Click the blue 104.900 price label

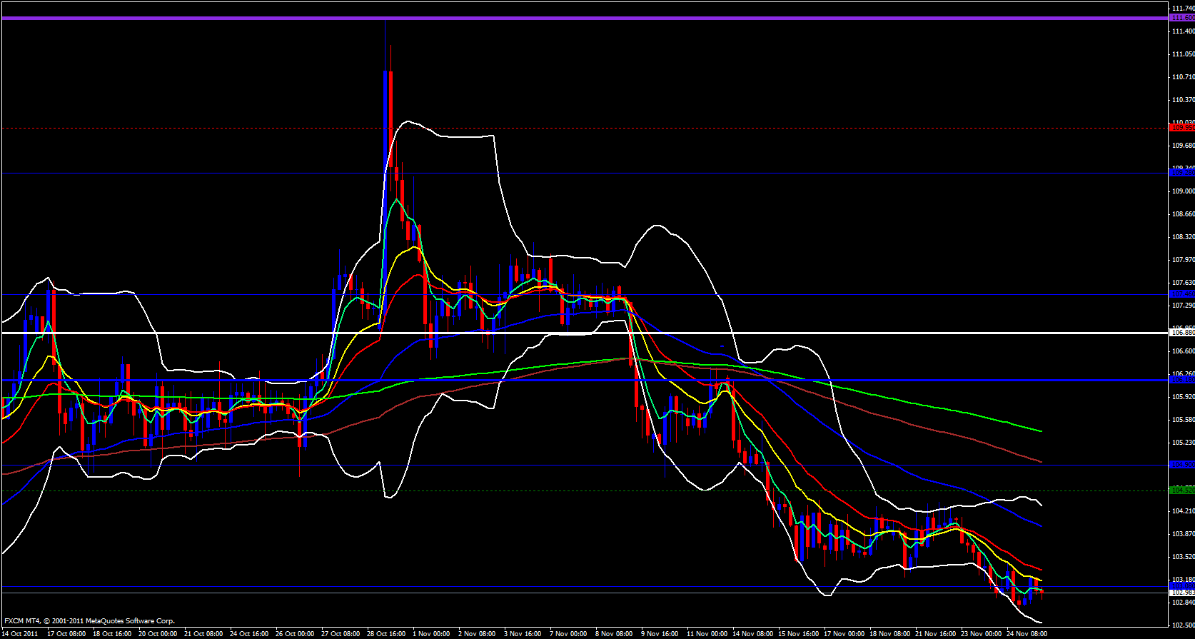pyautogui.click(x=1182, y=465)
